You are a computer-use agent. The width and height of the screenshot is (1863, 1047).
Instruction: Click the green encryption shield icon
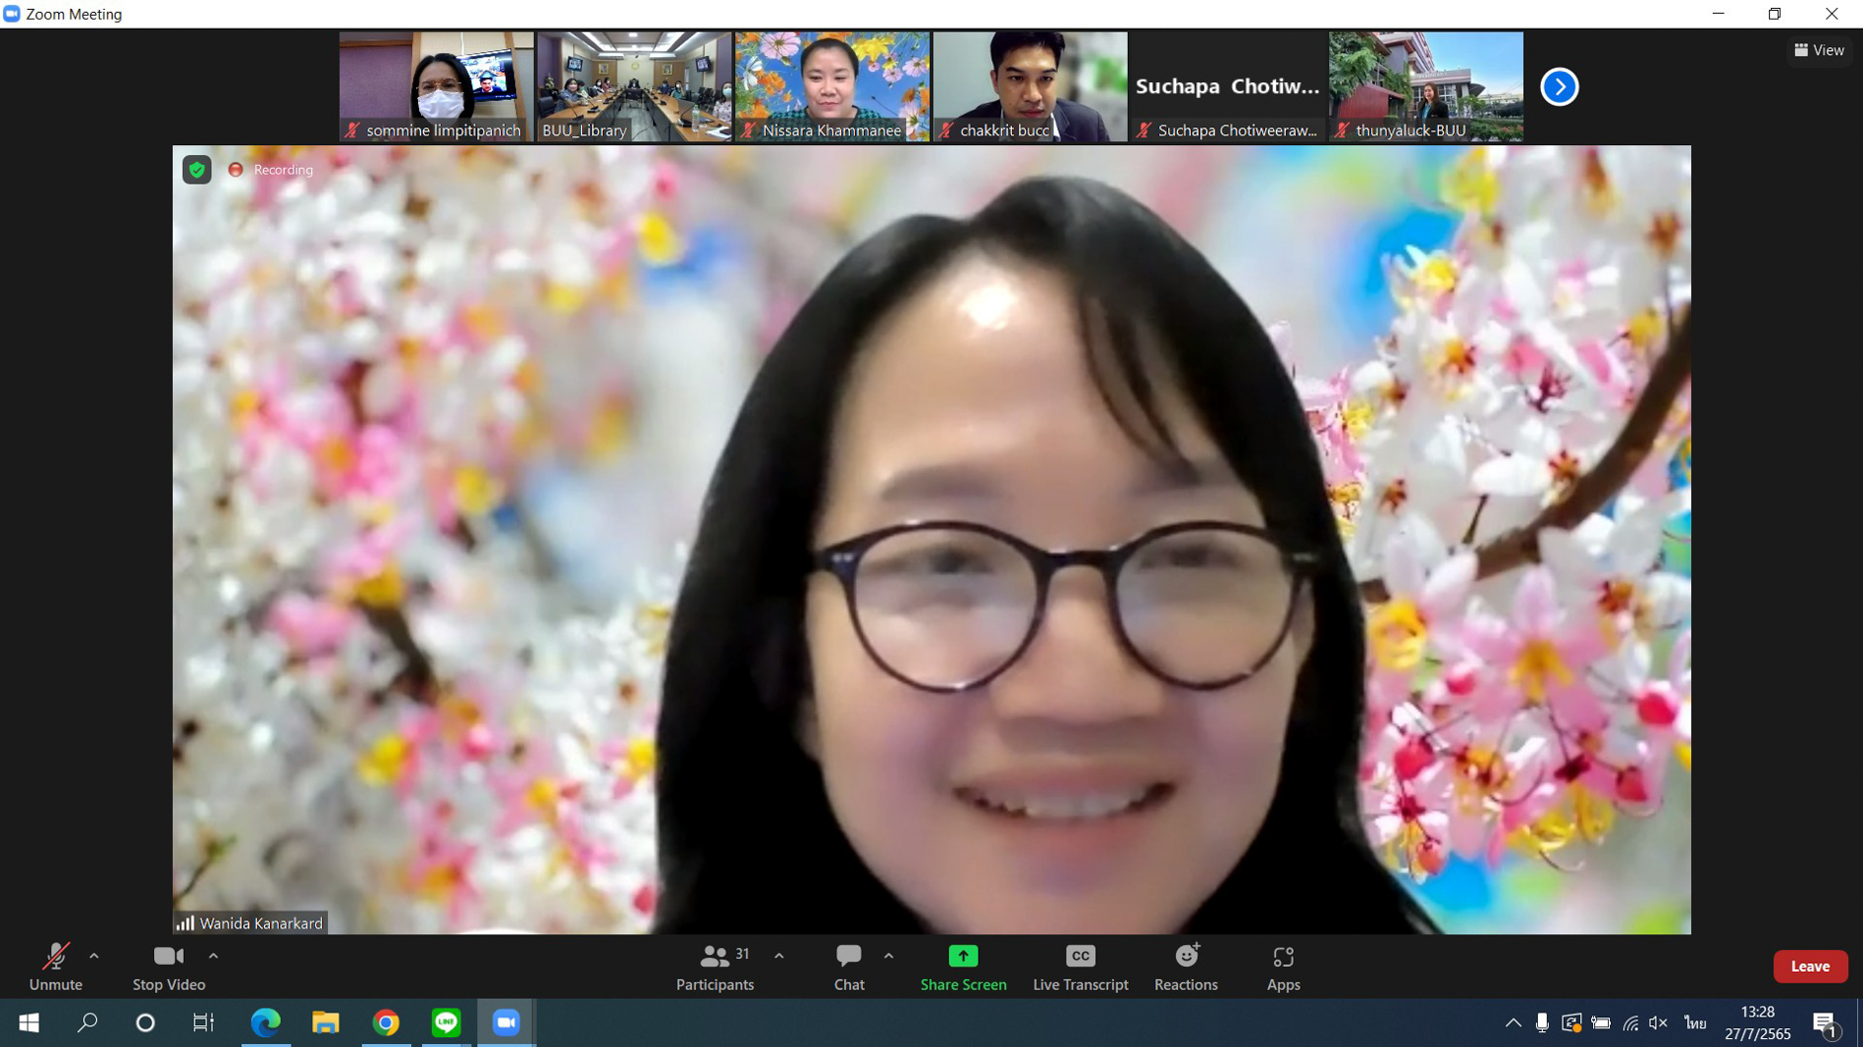pyautogui.click(x=197, y=170)
